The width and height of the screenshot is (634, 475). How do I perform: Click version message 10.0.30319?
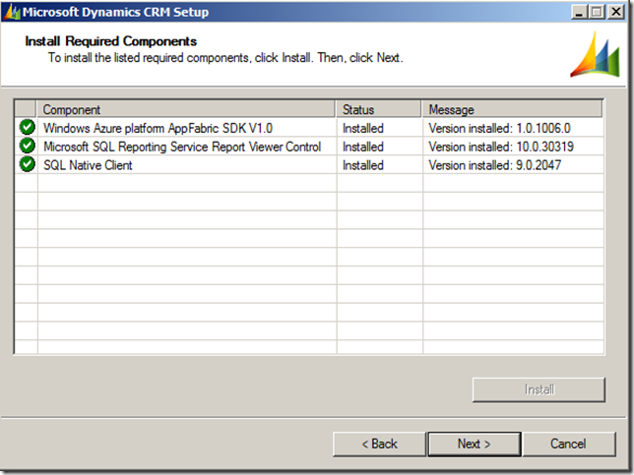click(502, 147)
